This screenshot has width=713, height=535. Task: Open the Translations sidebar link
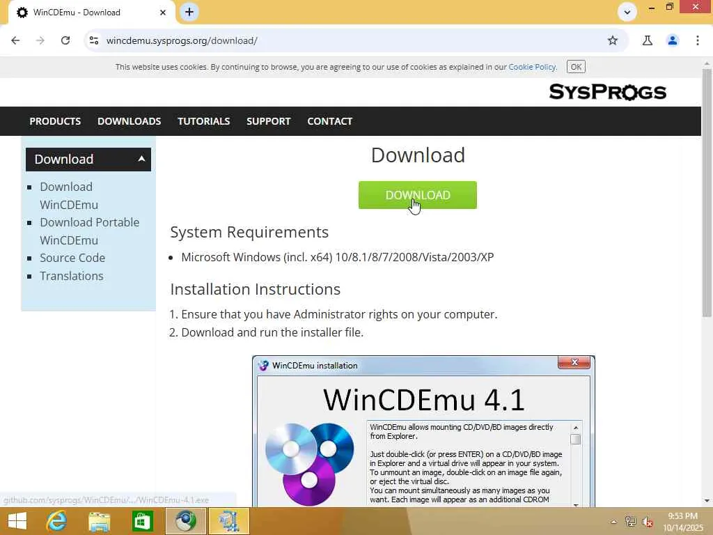(72, 276)
